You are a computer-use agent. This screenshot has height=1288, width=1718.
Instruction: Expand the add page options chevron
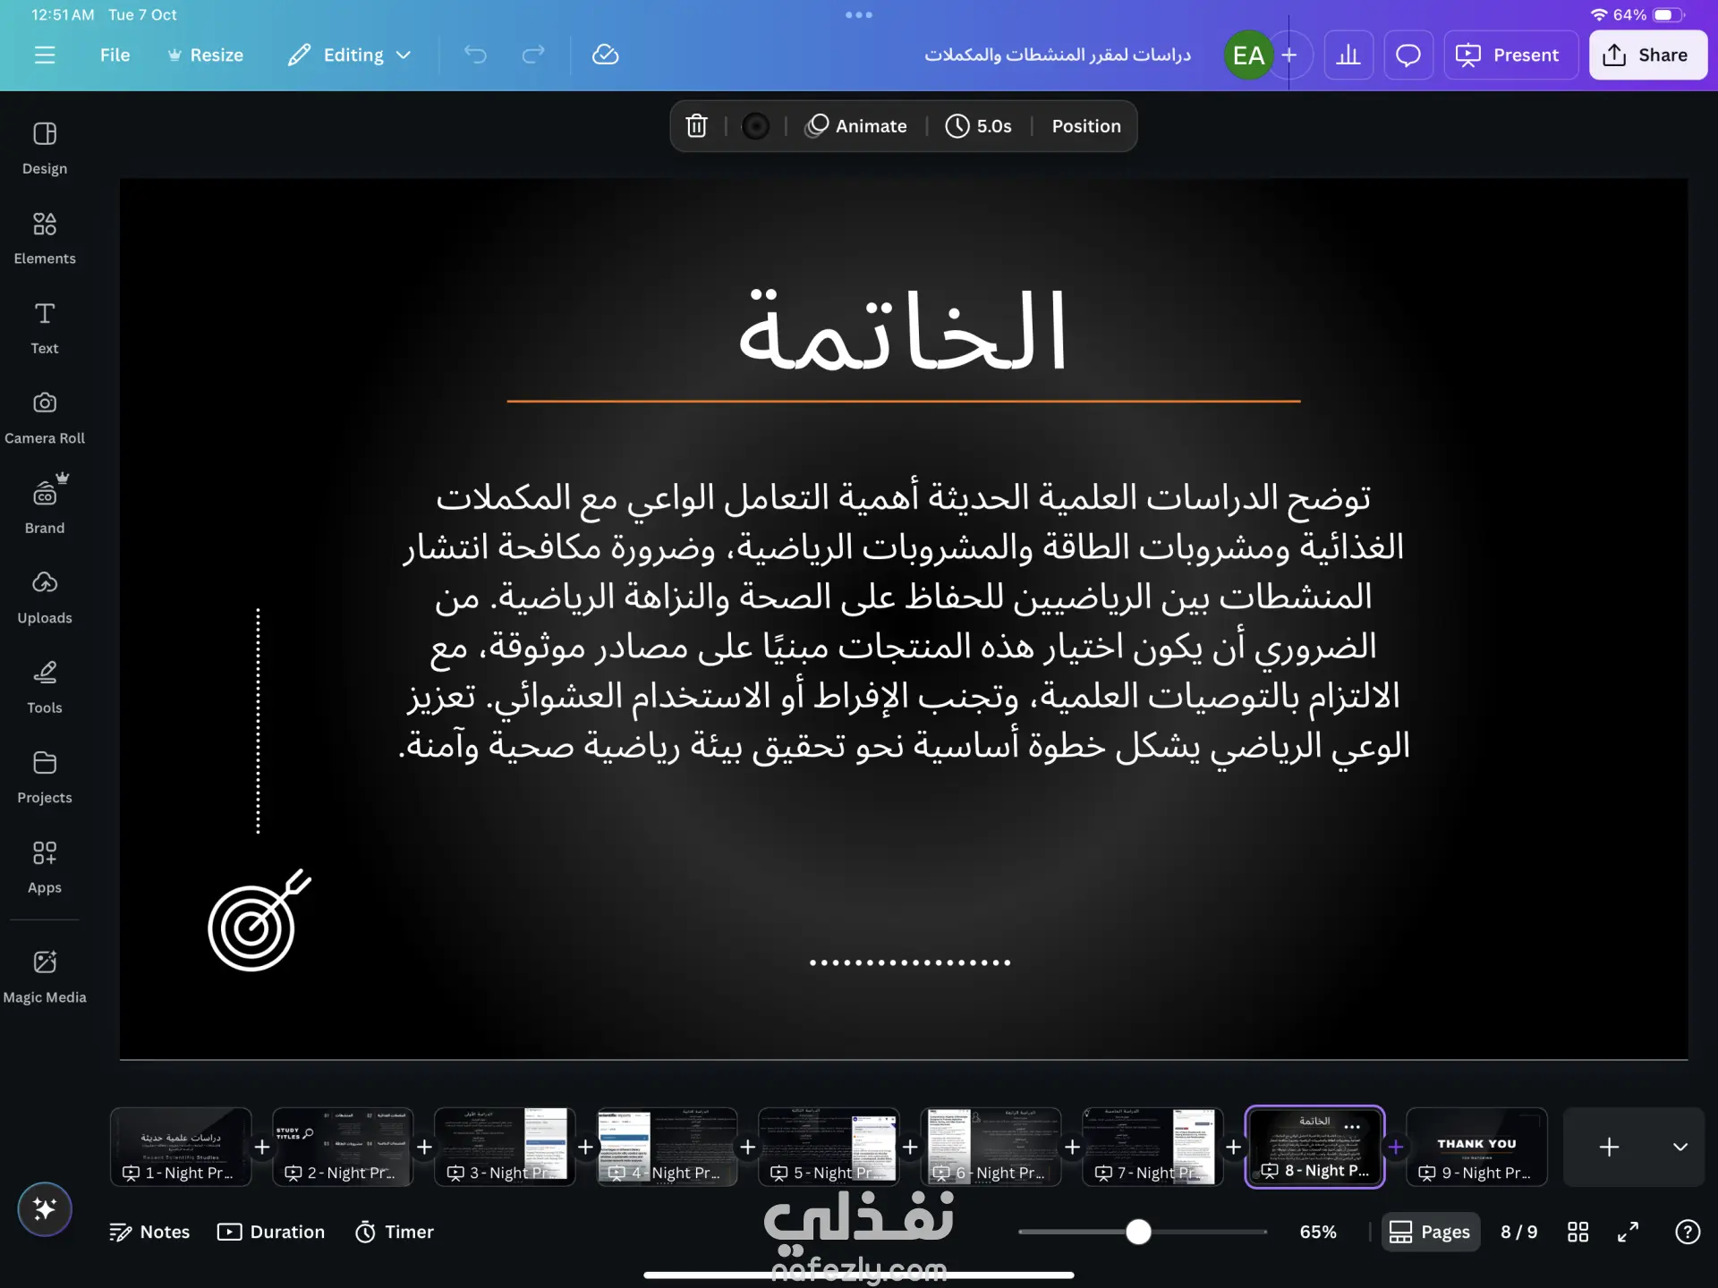pos(1680,1147)
